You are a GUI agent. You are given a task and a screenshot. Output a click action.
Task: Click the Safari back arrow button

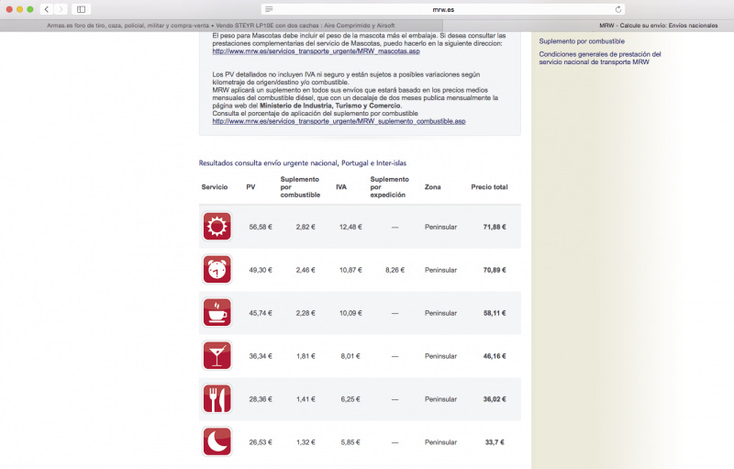(x=46, y=9)
